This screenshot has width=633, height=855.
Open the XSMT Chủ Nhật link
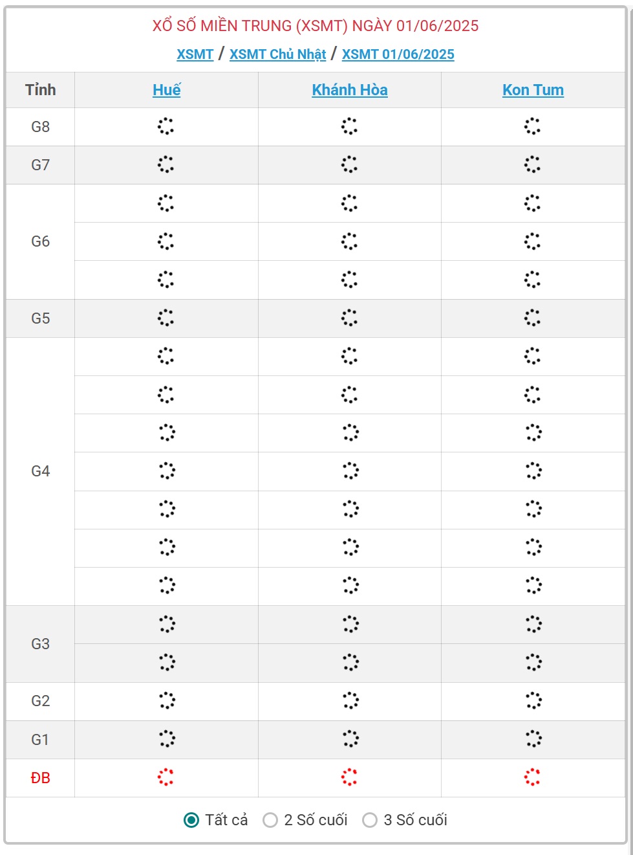[278, 54]
